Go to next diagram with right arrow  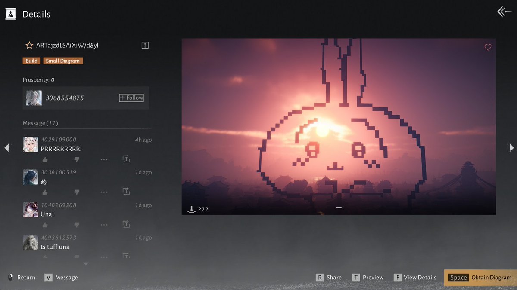pyautogui.click(x=511, y=148)
